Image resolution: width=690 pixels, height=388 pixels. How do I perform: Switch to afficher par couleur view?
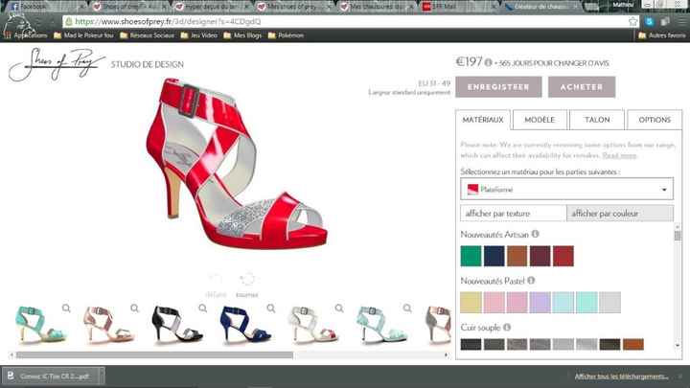tap(619, 213)
